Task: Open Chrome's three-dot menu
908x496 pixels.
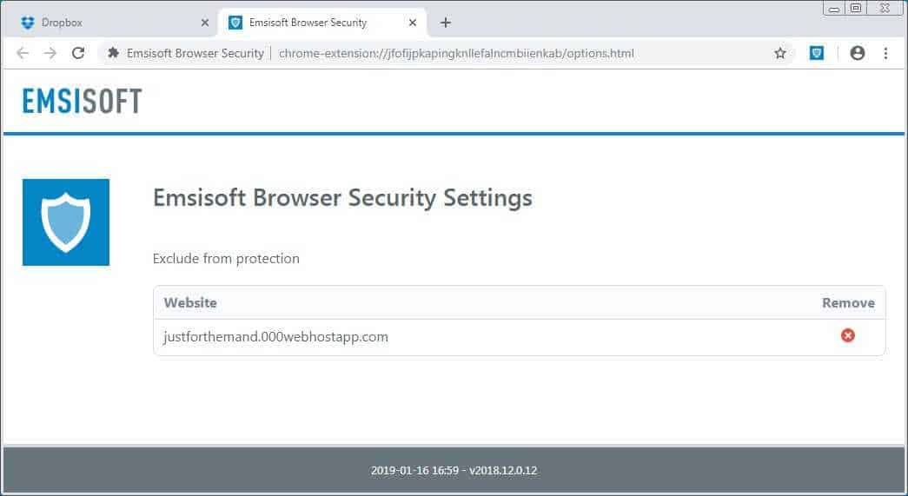Action: [885, 53]
